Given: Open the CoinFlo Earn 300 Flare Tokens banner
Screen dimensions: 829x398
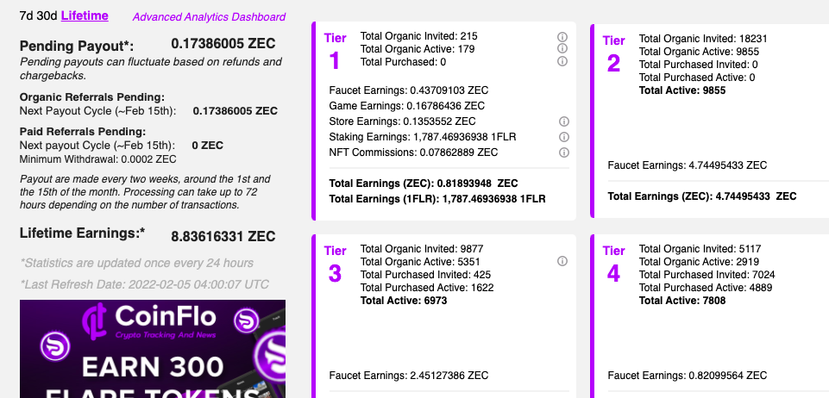Looking at the screenshot, I should click(153, 349).
